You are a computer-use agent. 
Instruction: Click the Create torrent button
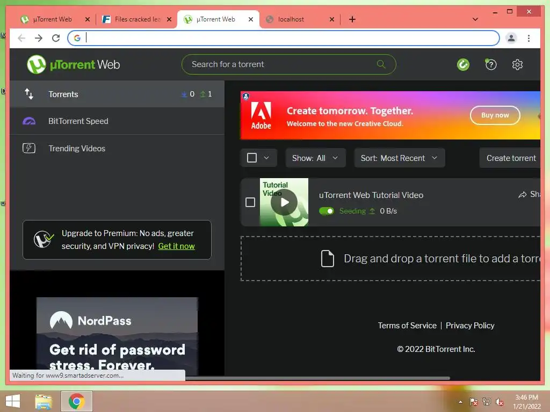click(511, 158)
